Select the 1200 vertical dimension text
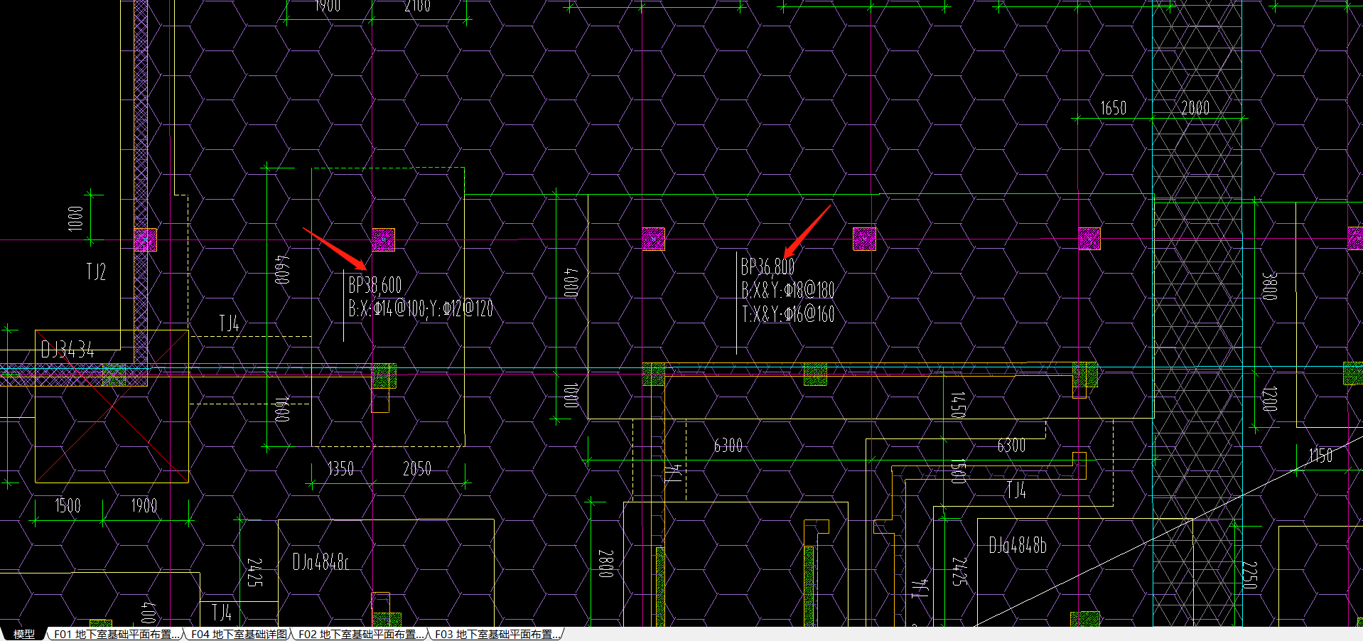 [1269, 399]
